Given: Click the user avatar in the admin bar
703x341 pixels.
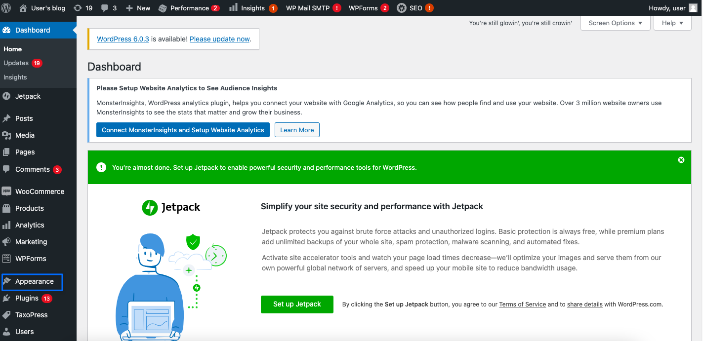Looking at the screenshot, I should 693,8.
